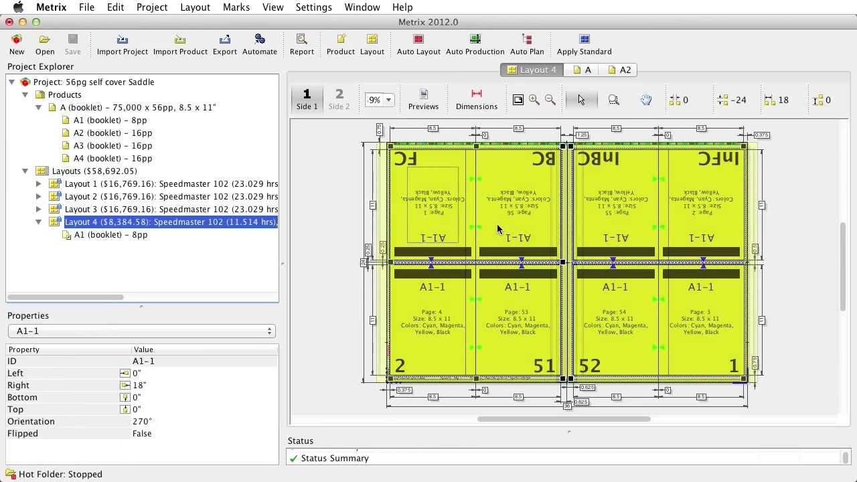Click the layout canvas vertical scrollbar
Viewport: 857px width, 482px height.
[x=842, y=266]
